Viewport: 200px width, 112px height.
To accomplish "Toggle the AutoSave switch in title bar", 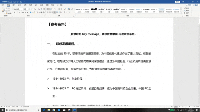I will [10, 2].
